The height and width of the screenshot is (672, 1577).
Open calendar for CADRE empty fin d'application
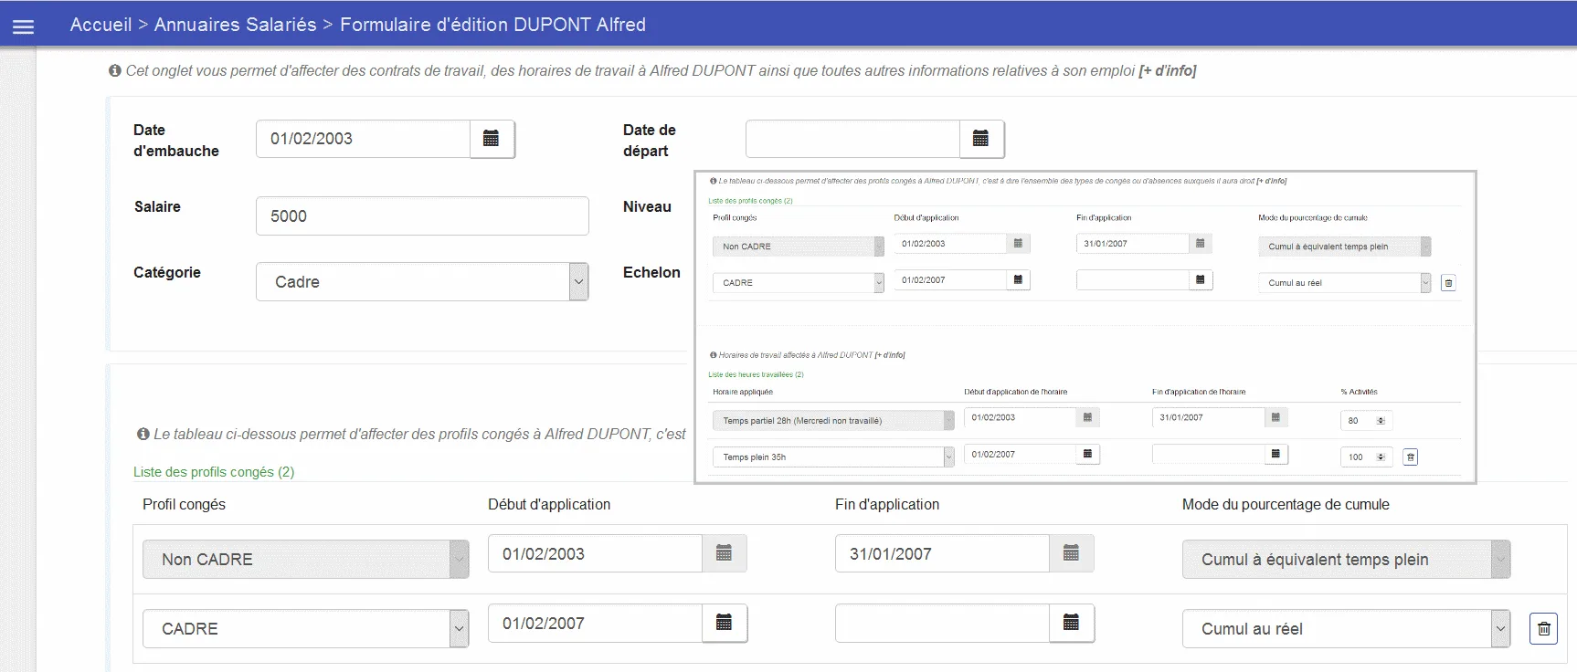pos(1072,623)
